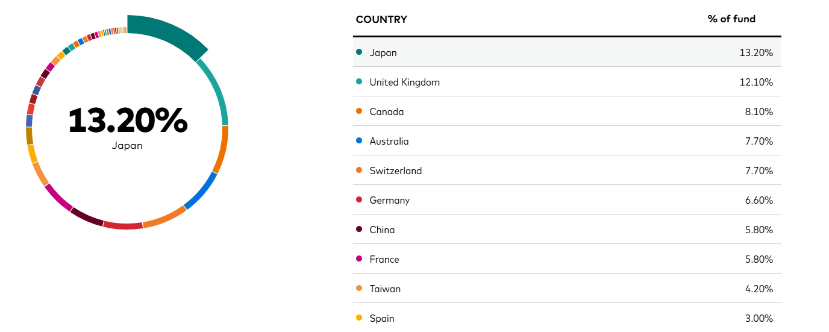Sort by the % of fund header
This screenshot has height=332, width=829.
(x=731, y=19)
